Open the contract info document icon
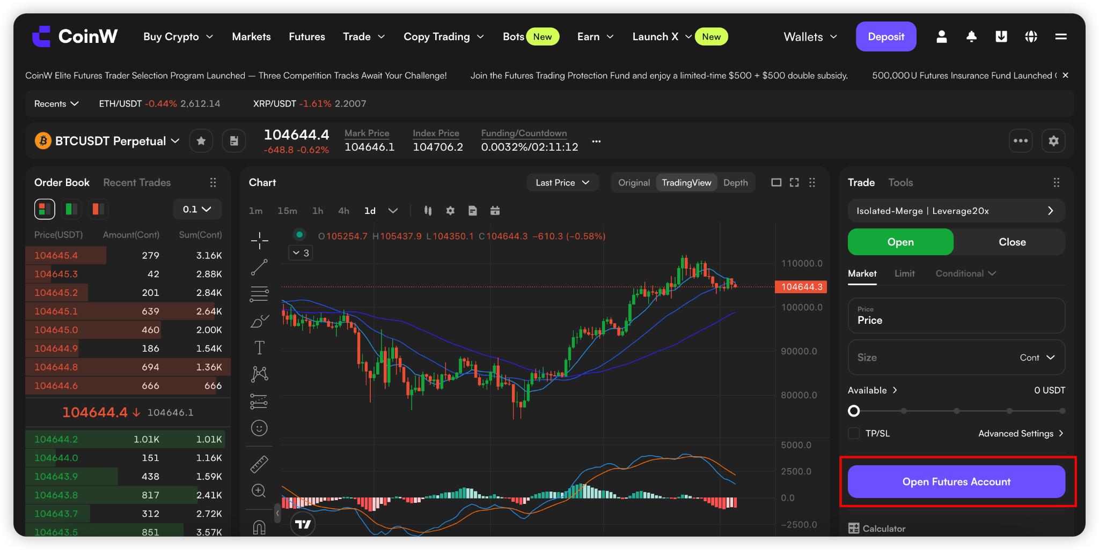1099x550 pixels. tap(234, 141)
